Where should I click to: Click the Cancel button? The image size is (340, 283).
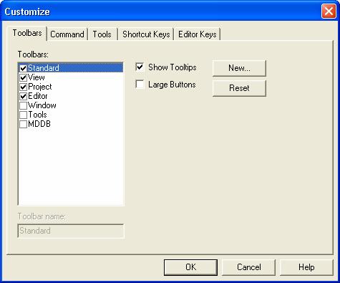coord(248,267)
